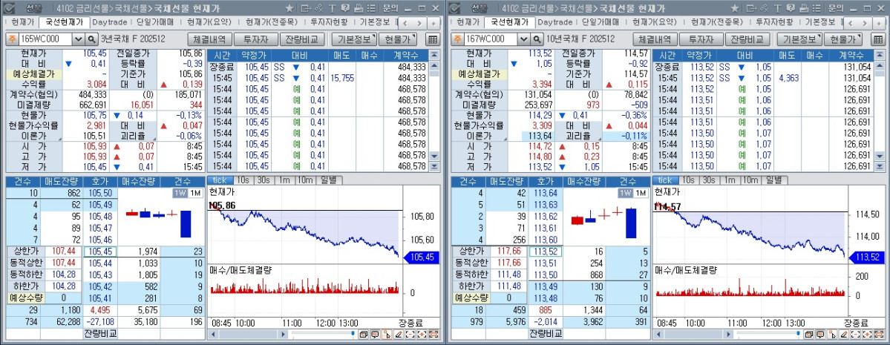
Task: Click the crosshair cursor icon under 3년국채 chart
Action: click(387, 334)
